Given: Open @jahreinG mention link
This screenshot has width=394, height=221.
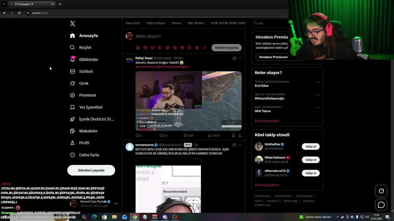Looking at the screenshot, I should coord(163,67).
